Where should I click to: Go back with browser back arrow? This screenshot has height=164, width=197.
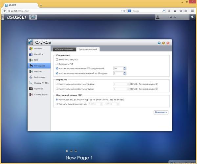click(x=5, y=11)
